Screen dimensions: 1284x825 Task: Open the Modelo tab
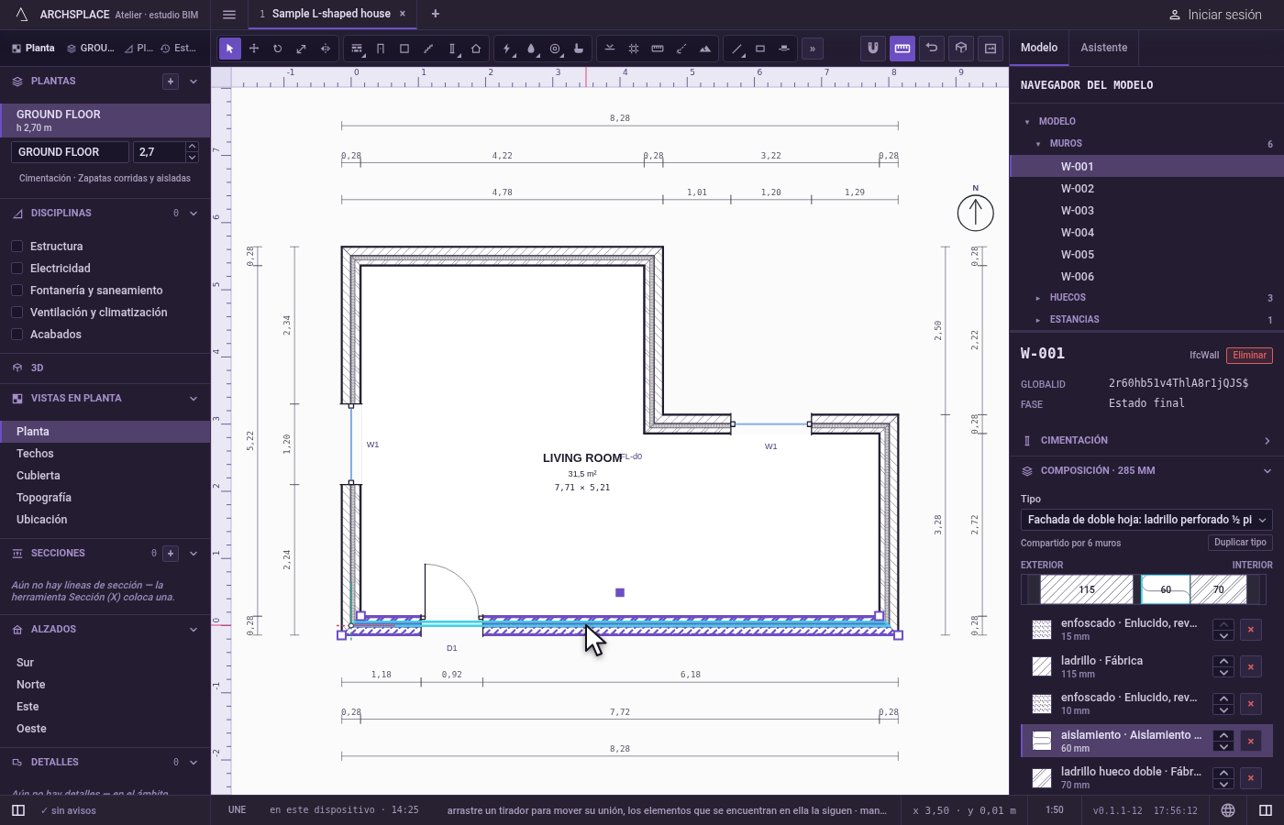(1039, 48)
